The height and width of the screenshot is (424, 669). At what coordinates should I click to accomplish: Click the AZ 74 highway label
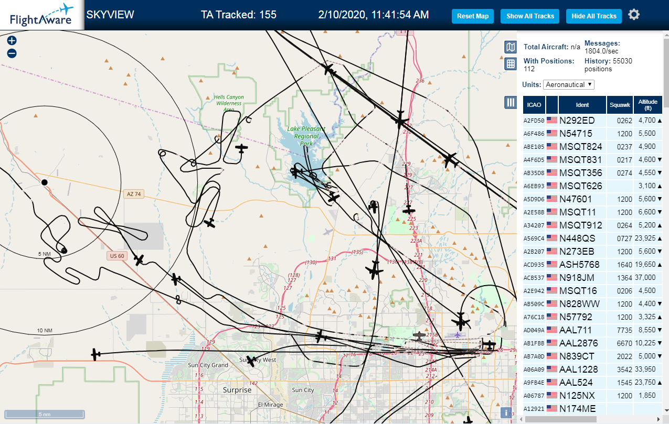(x=134, y=194)
